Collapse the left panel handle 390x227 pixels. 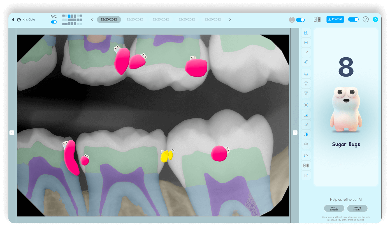[x=12, y=133]
